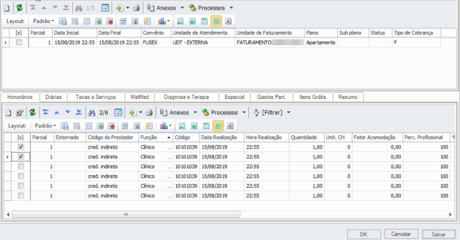Tick the checkbox in the FUSEX row
Image resolution: width=460 pixels, height=240 pixels.
19,42
